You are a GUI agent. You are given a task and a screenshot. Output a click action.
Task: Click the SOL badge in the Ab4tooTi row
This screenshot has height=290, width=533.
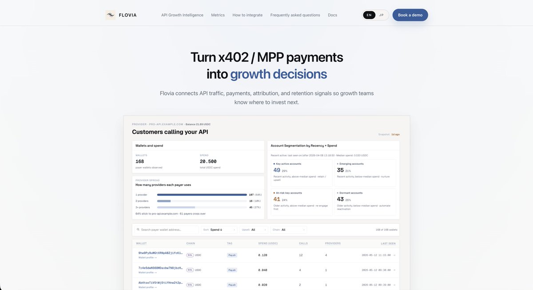[190, 285]
